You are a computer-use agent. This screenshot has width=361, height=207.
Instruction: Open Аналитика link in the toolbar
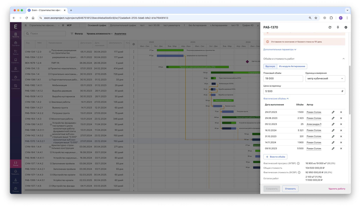coord(120,34)
